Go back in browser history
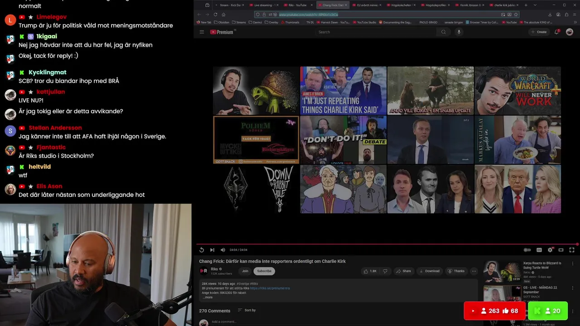The image size is (580, 326). point(199,14)
